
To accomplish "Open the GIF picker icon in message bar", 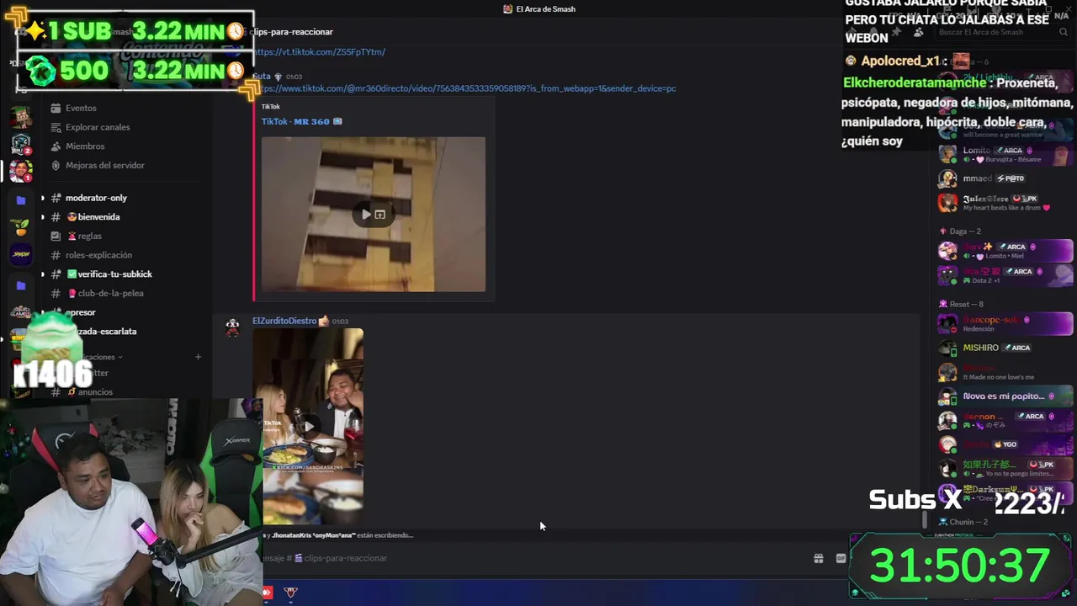I will click(841, 558).
